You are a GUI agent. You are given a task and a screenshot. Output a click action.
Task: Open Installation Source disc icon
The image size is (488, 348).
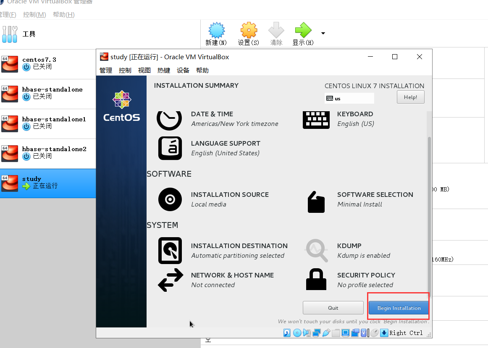click(170, 199)
